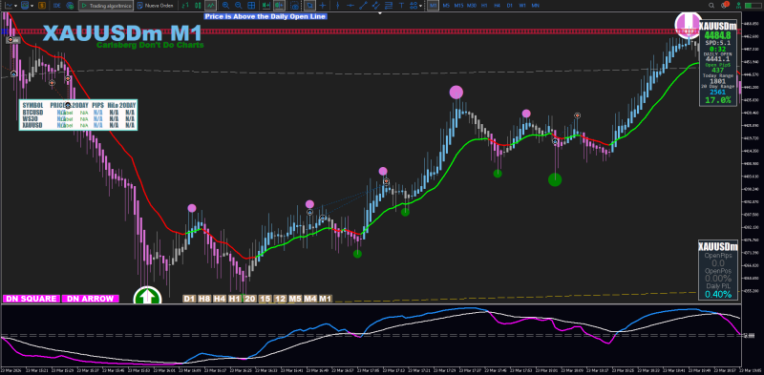Switch to candlestick chart icon
Screen dimensions: 764x375
198,6
